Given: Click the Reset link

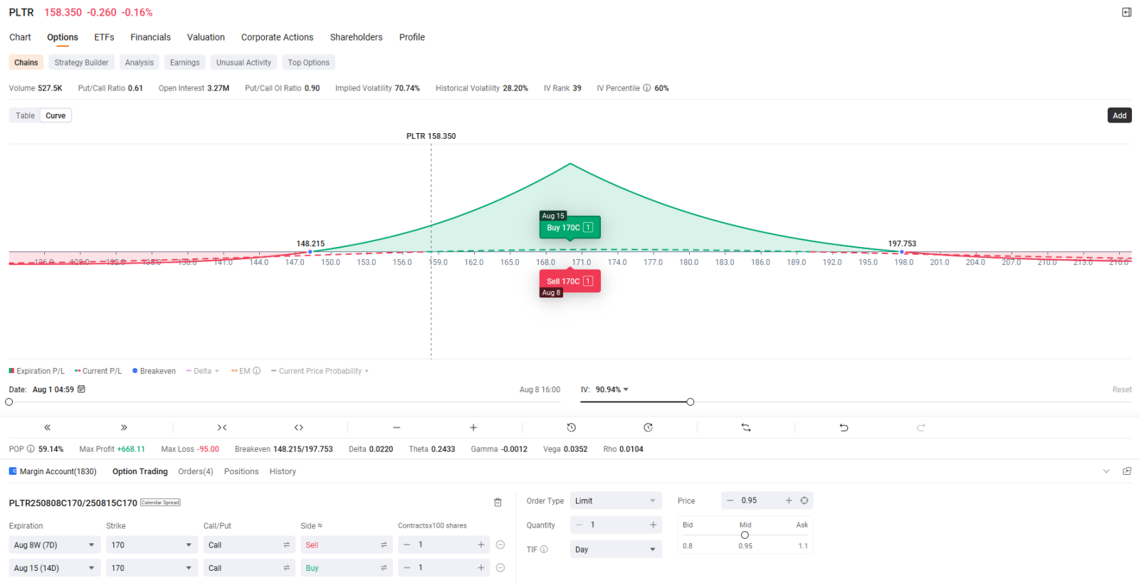Looking at the screenshot, I should click(1122, 389).
